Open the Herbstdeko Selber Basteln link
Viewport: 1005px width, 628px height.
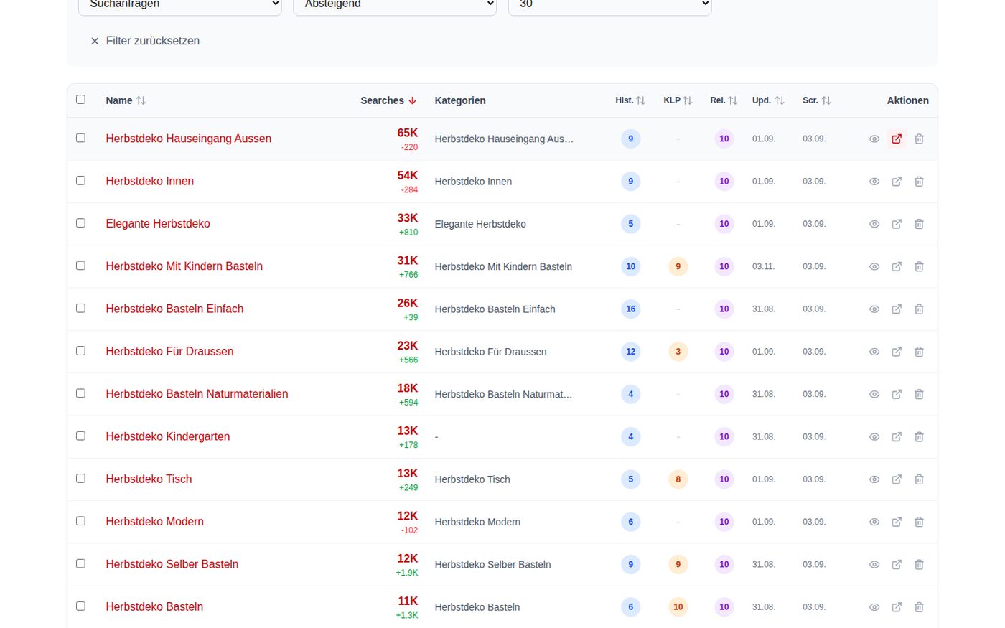pyautogui.click(x=172, y=564)
